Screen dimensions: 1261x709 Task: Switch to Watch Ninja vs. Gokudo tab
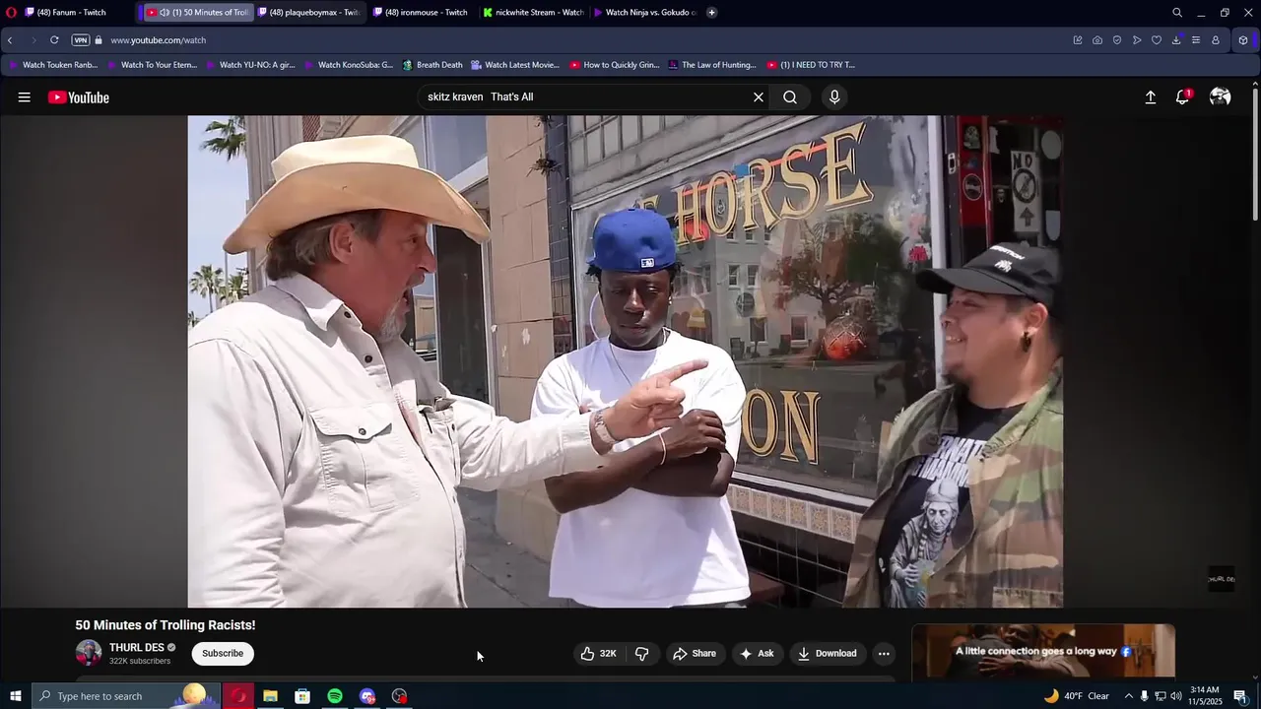tap(645, 13)
